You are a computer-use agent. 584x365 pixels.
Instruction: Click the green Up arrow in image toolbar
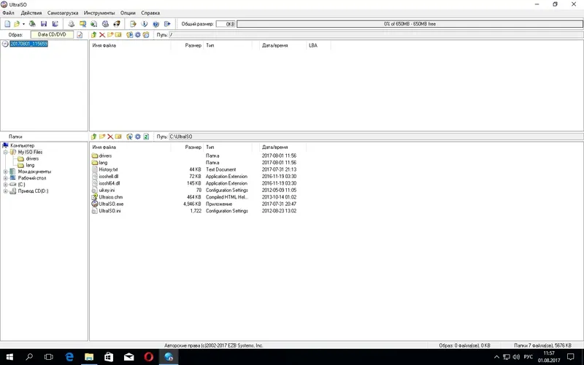tap(94, 34)
